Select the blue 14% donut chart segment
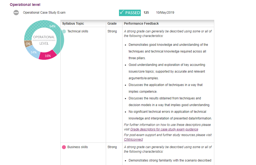The height and width of the screenshot is (165, 256). [33, 52]
